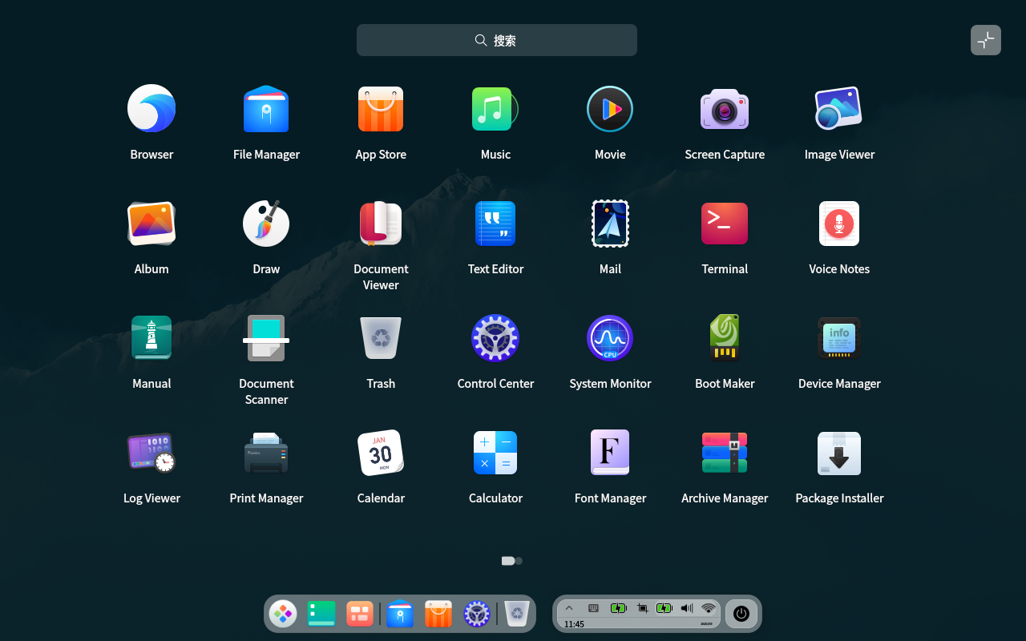The width and height of the screenshot is (1026, 641).
Task: Mute the volume from the system tray
Action: point(686,608)
